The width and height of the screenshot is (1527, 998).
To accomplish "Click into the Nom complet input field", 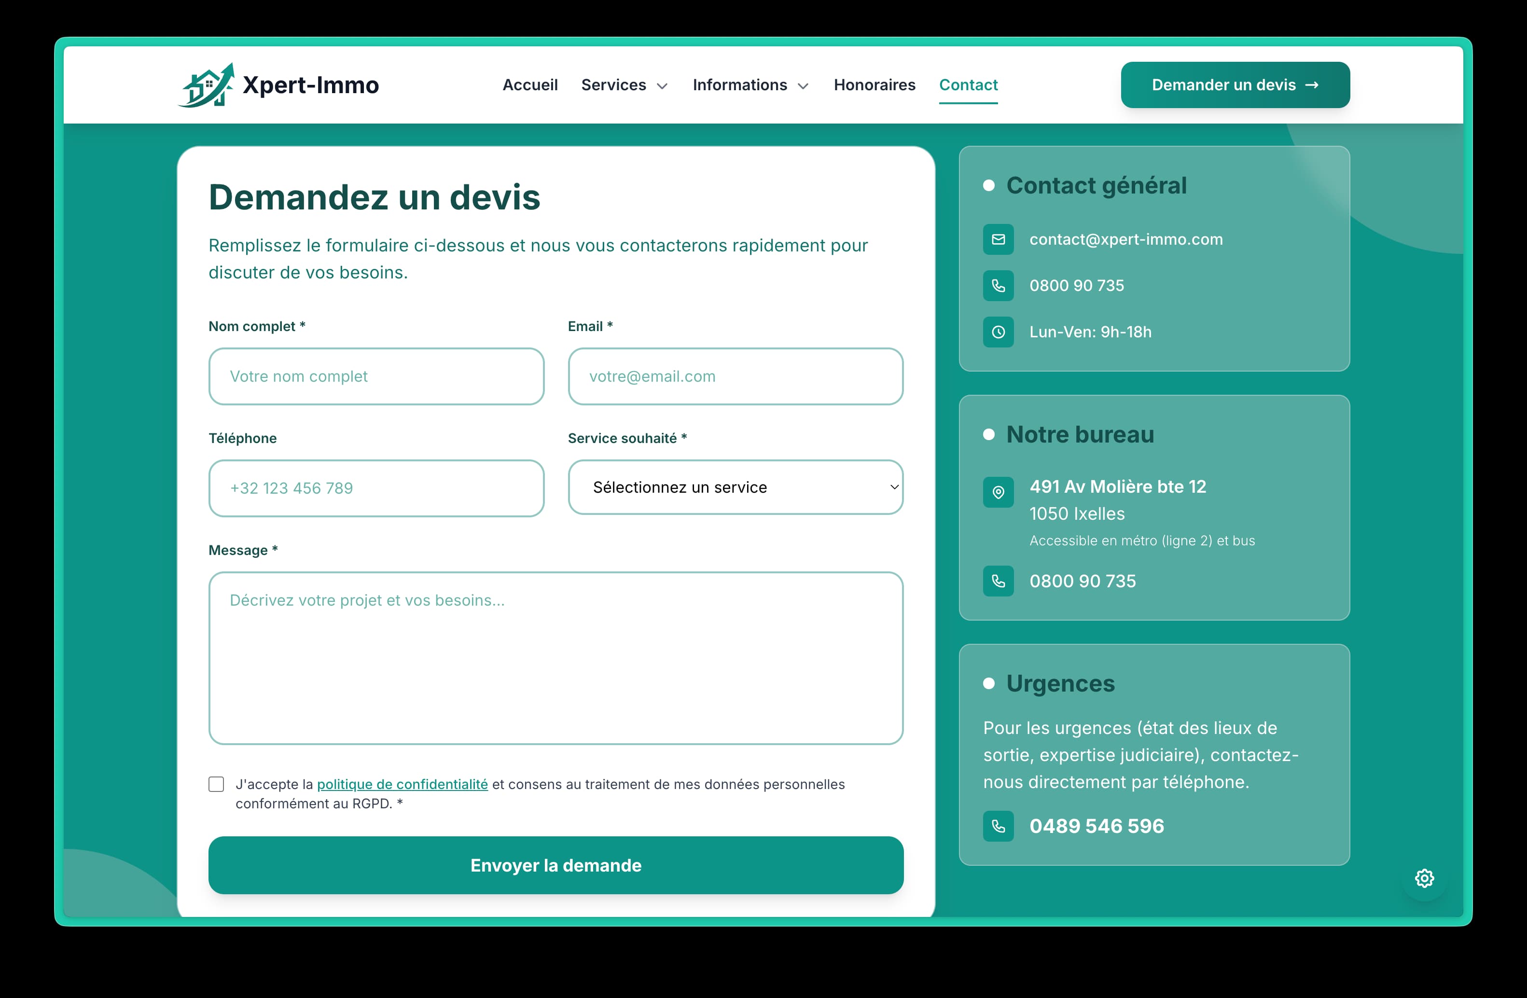I will pyautogui.click(x=376, y=376).
